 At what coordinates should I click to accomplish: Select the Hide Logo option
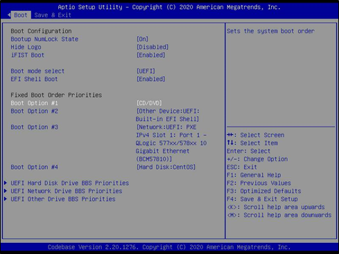[x=26, y=47]
